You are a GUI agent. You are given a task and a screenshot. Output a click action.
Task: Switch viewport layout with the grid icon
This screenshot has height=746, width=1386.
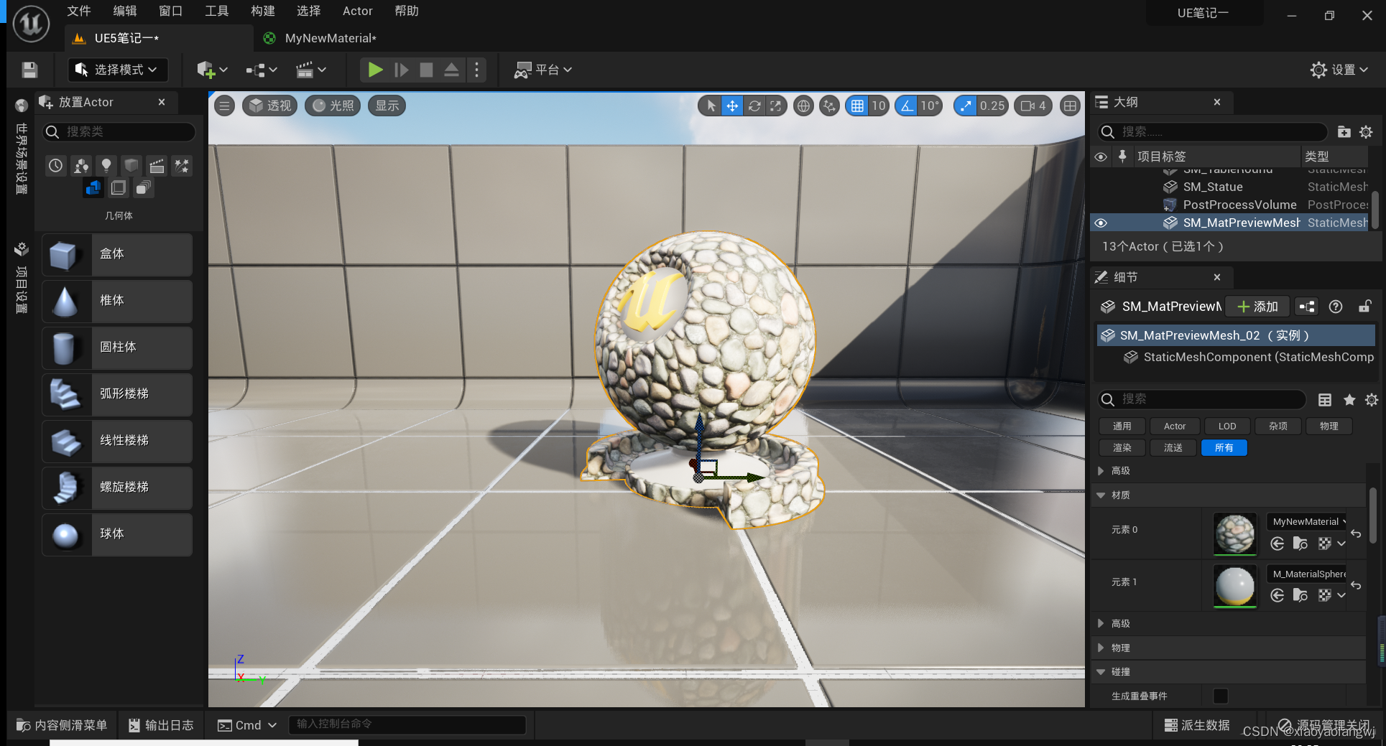(1070, 106)
